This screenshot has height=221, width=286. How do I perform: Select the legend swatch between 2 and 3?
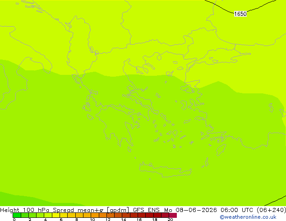(32, 215)
